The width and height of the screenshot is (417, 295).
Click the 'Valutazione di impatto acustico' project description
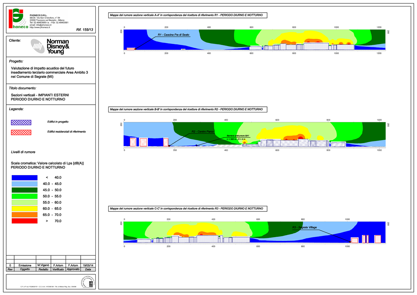point(49,73)
